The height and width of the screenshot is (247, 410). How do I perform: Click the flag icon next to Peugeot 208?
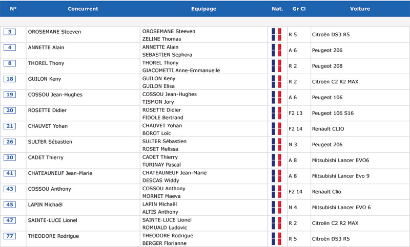[x=276, y=66]
